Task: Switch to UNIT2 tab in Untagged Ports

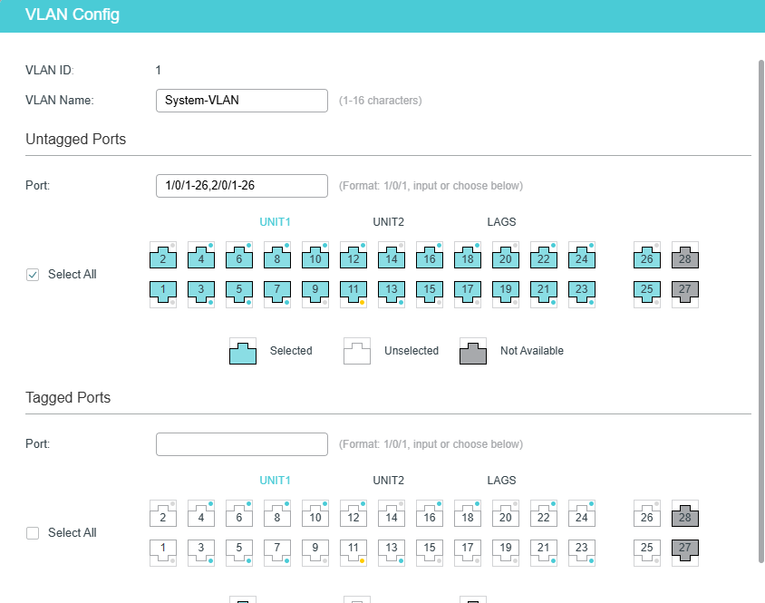Action: point(388,222)
